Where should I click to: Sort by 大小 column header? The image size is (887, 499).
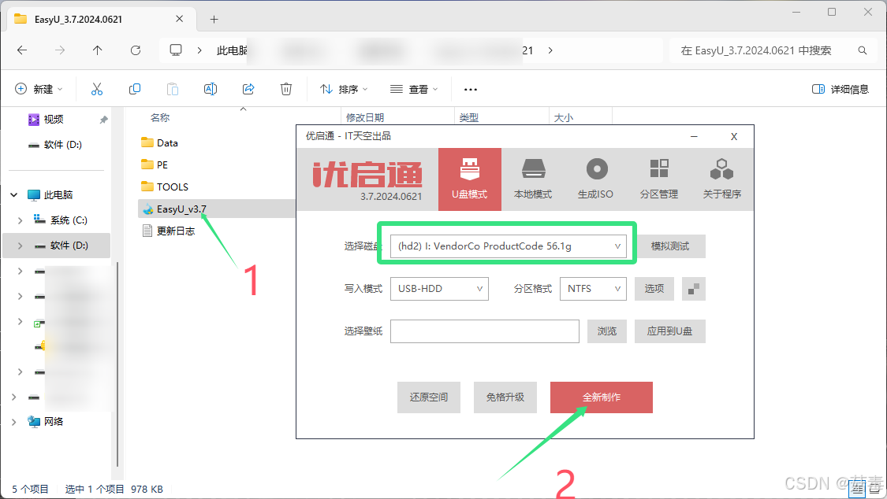[564, 117]
